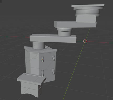Click the red-white 3D cursor
This screenshot has height=100, width=113.
[x=85, y=41]
